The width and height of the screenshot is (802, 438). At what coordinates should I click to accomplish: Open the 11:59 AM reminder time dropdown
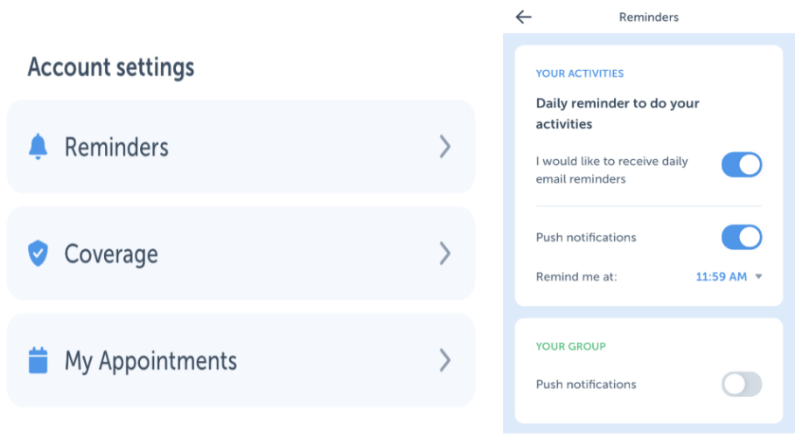pyautogui.click(x=721, y=276)
